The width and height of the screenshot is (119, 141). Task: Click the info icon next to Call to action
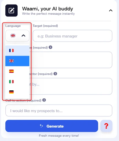(x=44, y=100)
